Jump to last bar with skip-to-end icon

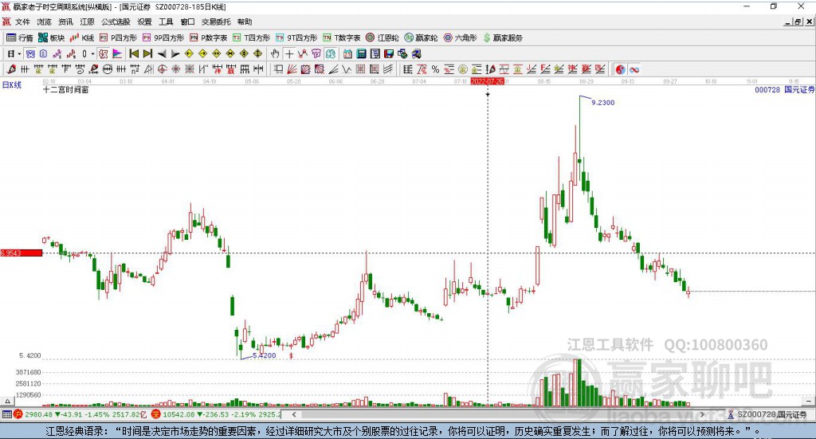point(147,53)
